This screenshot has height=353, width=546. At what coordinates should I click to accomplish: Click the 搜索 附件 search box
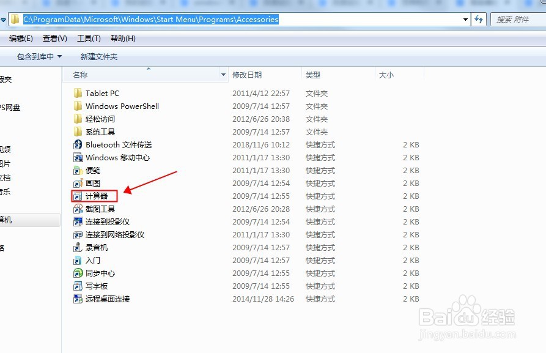518,20
